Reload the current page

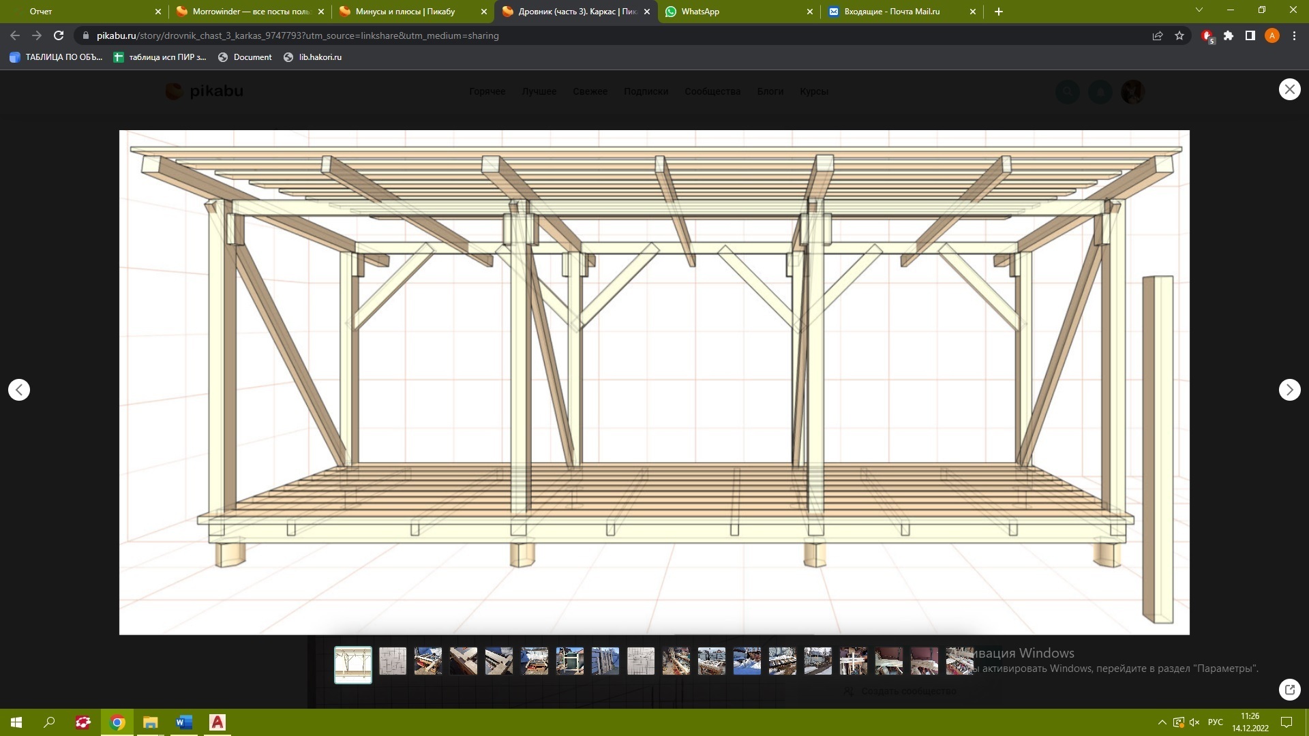pos(59,35)
